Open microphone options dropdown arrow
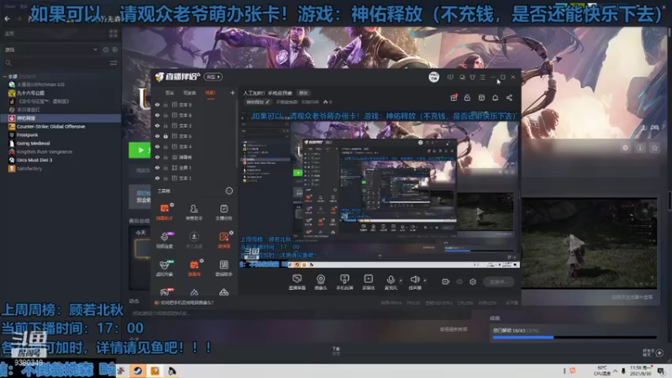 [401, 281]
